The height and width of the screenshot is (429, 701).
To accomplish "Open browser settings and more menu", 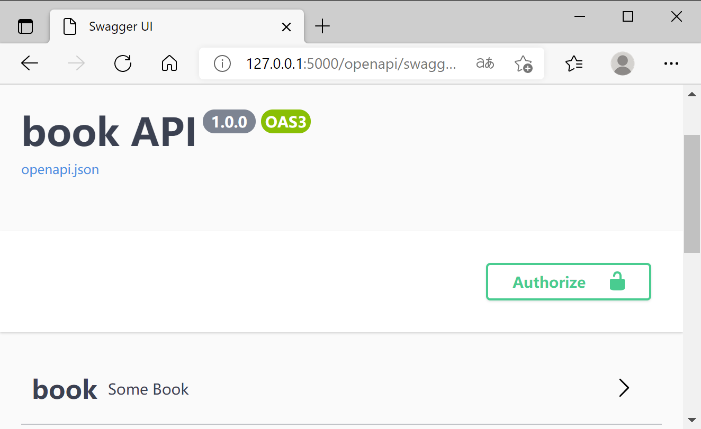I will pos(671,64).
